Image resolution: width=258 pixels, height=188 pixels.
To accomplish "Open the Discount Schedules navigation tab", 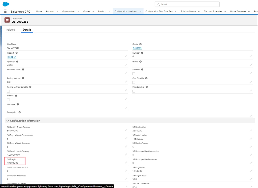I will click(213, 11).
